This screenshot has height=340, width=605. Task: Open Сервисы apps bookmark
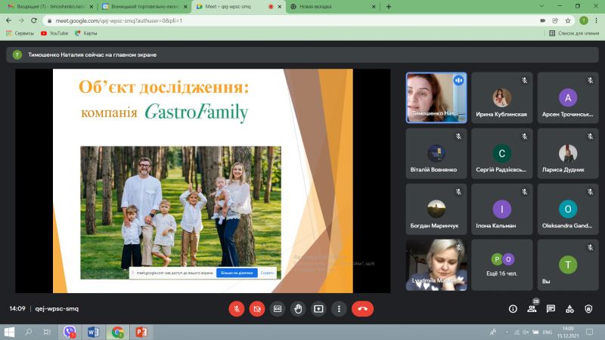pos(20,33)
